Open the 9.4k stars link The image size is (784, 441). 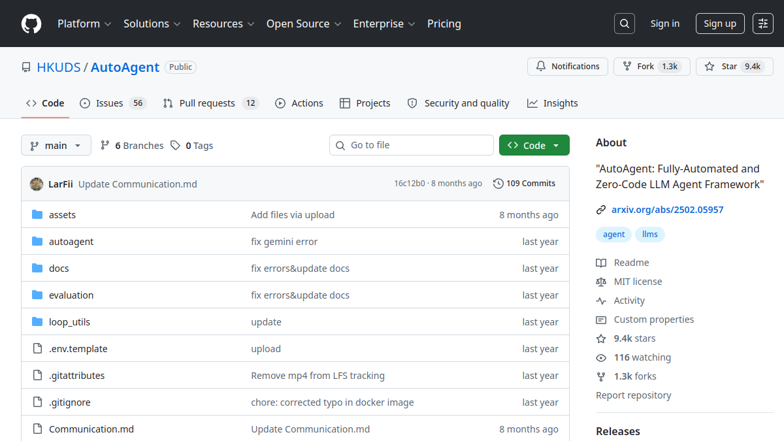pyautogui.click(x=626, y=338)
